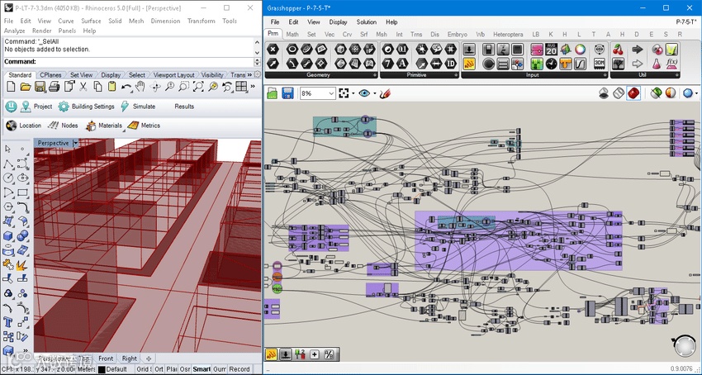Click the Print icon in Rhino toolbar
Screen dimensions: 702x375
pyautogui.click(x=55, y=87)
